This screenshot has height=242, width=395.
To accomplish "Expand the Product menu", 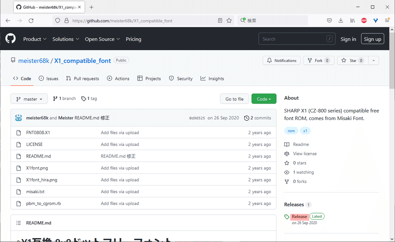I will [35, 39].
